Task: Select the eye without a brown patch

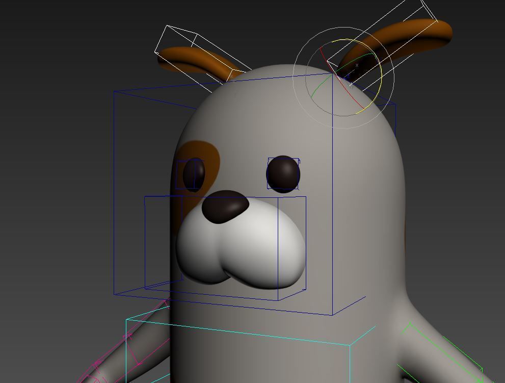Action: pyautogui.click(x=283, y=174)
